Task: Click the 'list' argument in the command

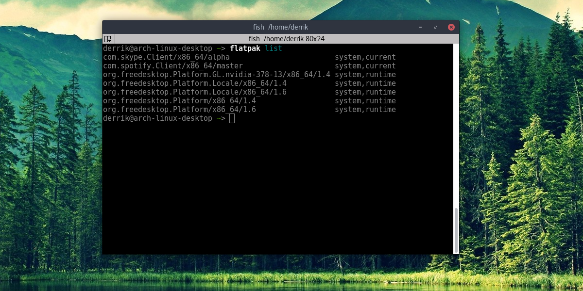Action: 274,48
